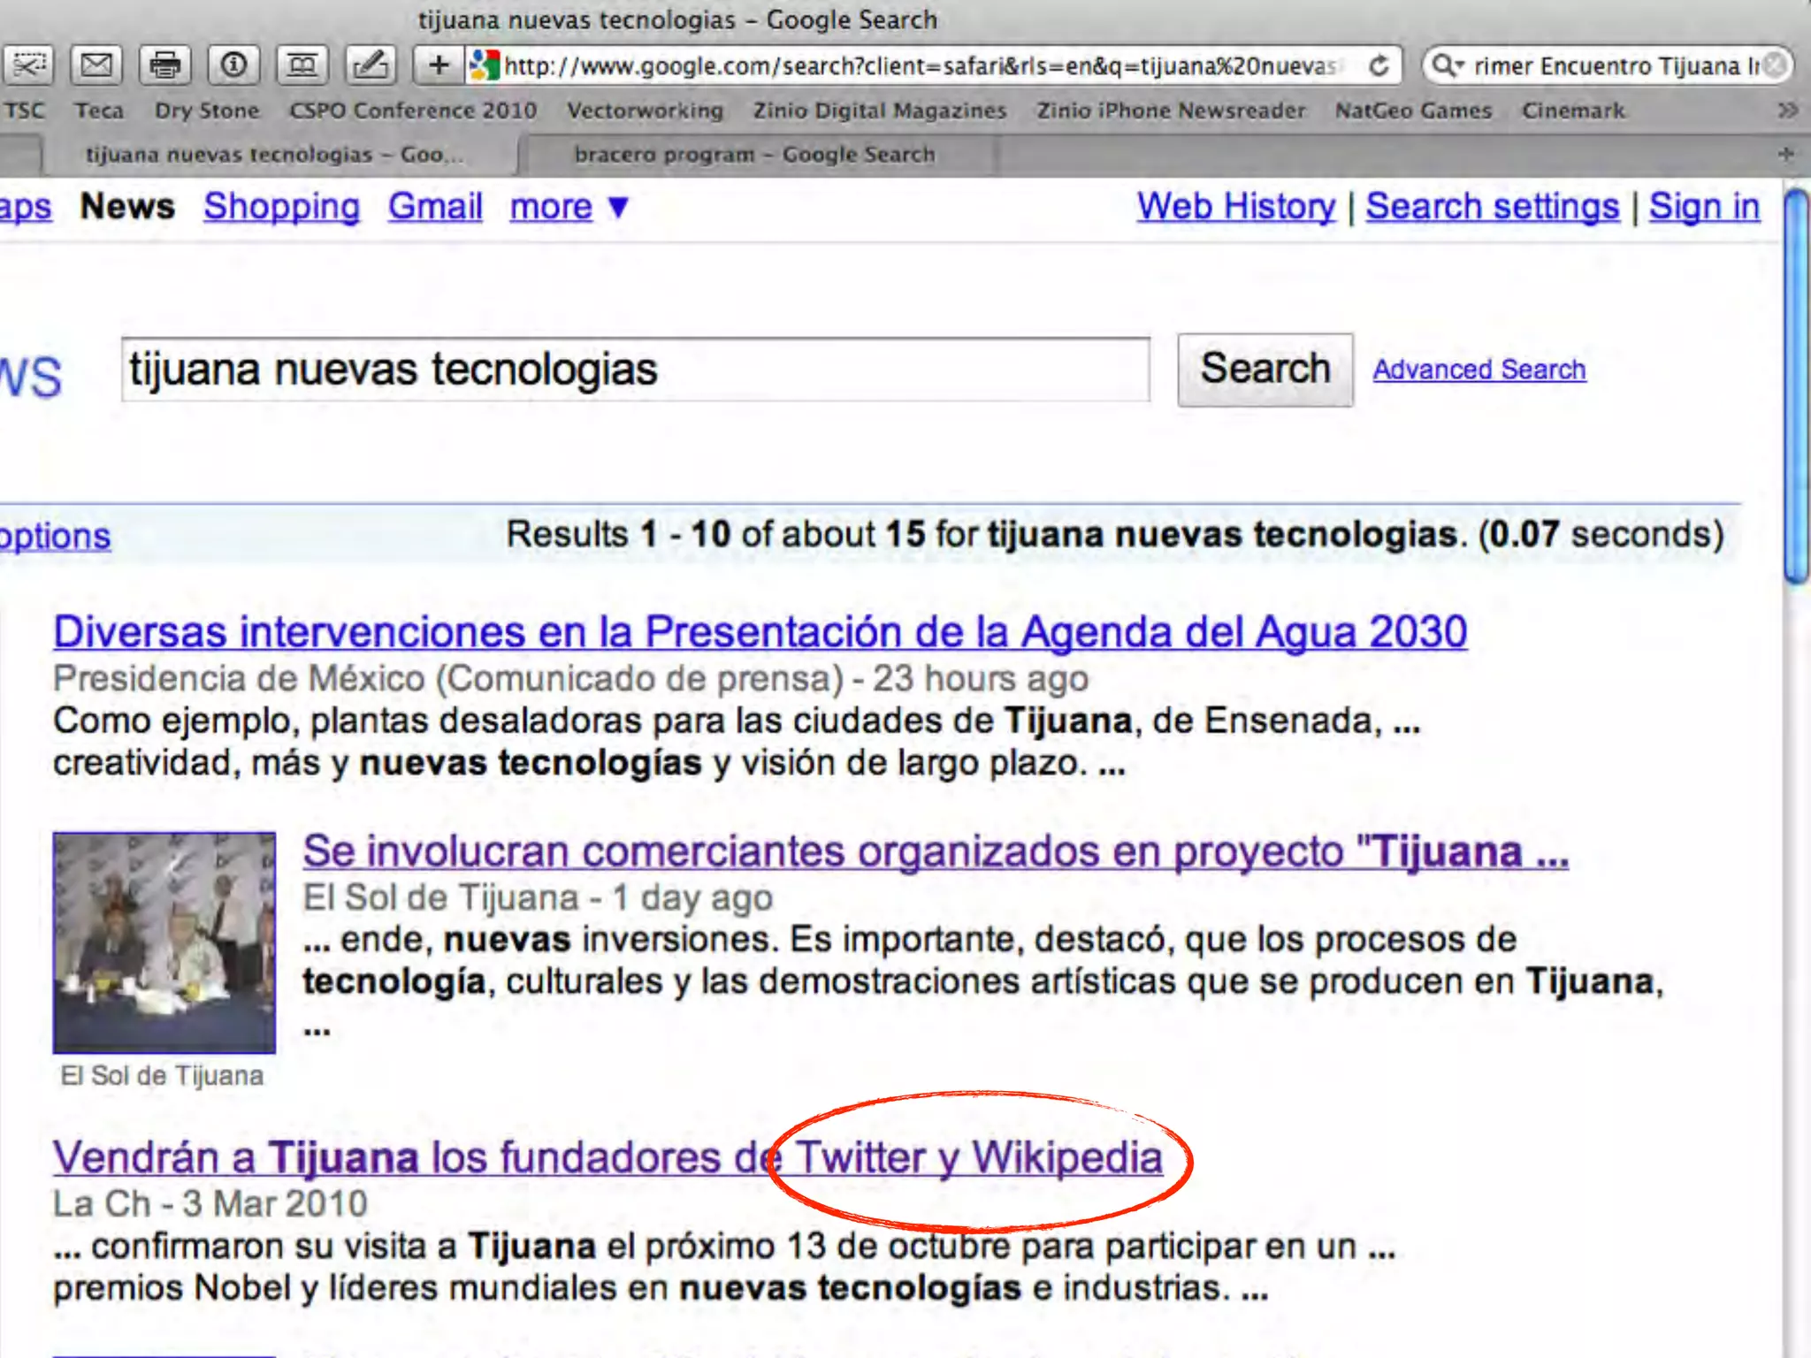Click the Web Clip scissors toolbar icon
The image size is (1811, 1358).
[x=29, y=65]
